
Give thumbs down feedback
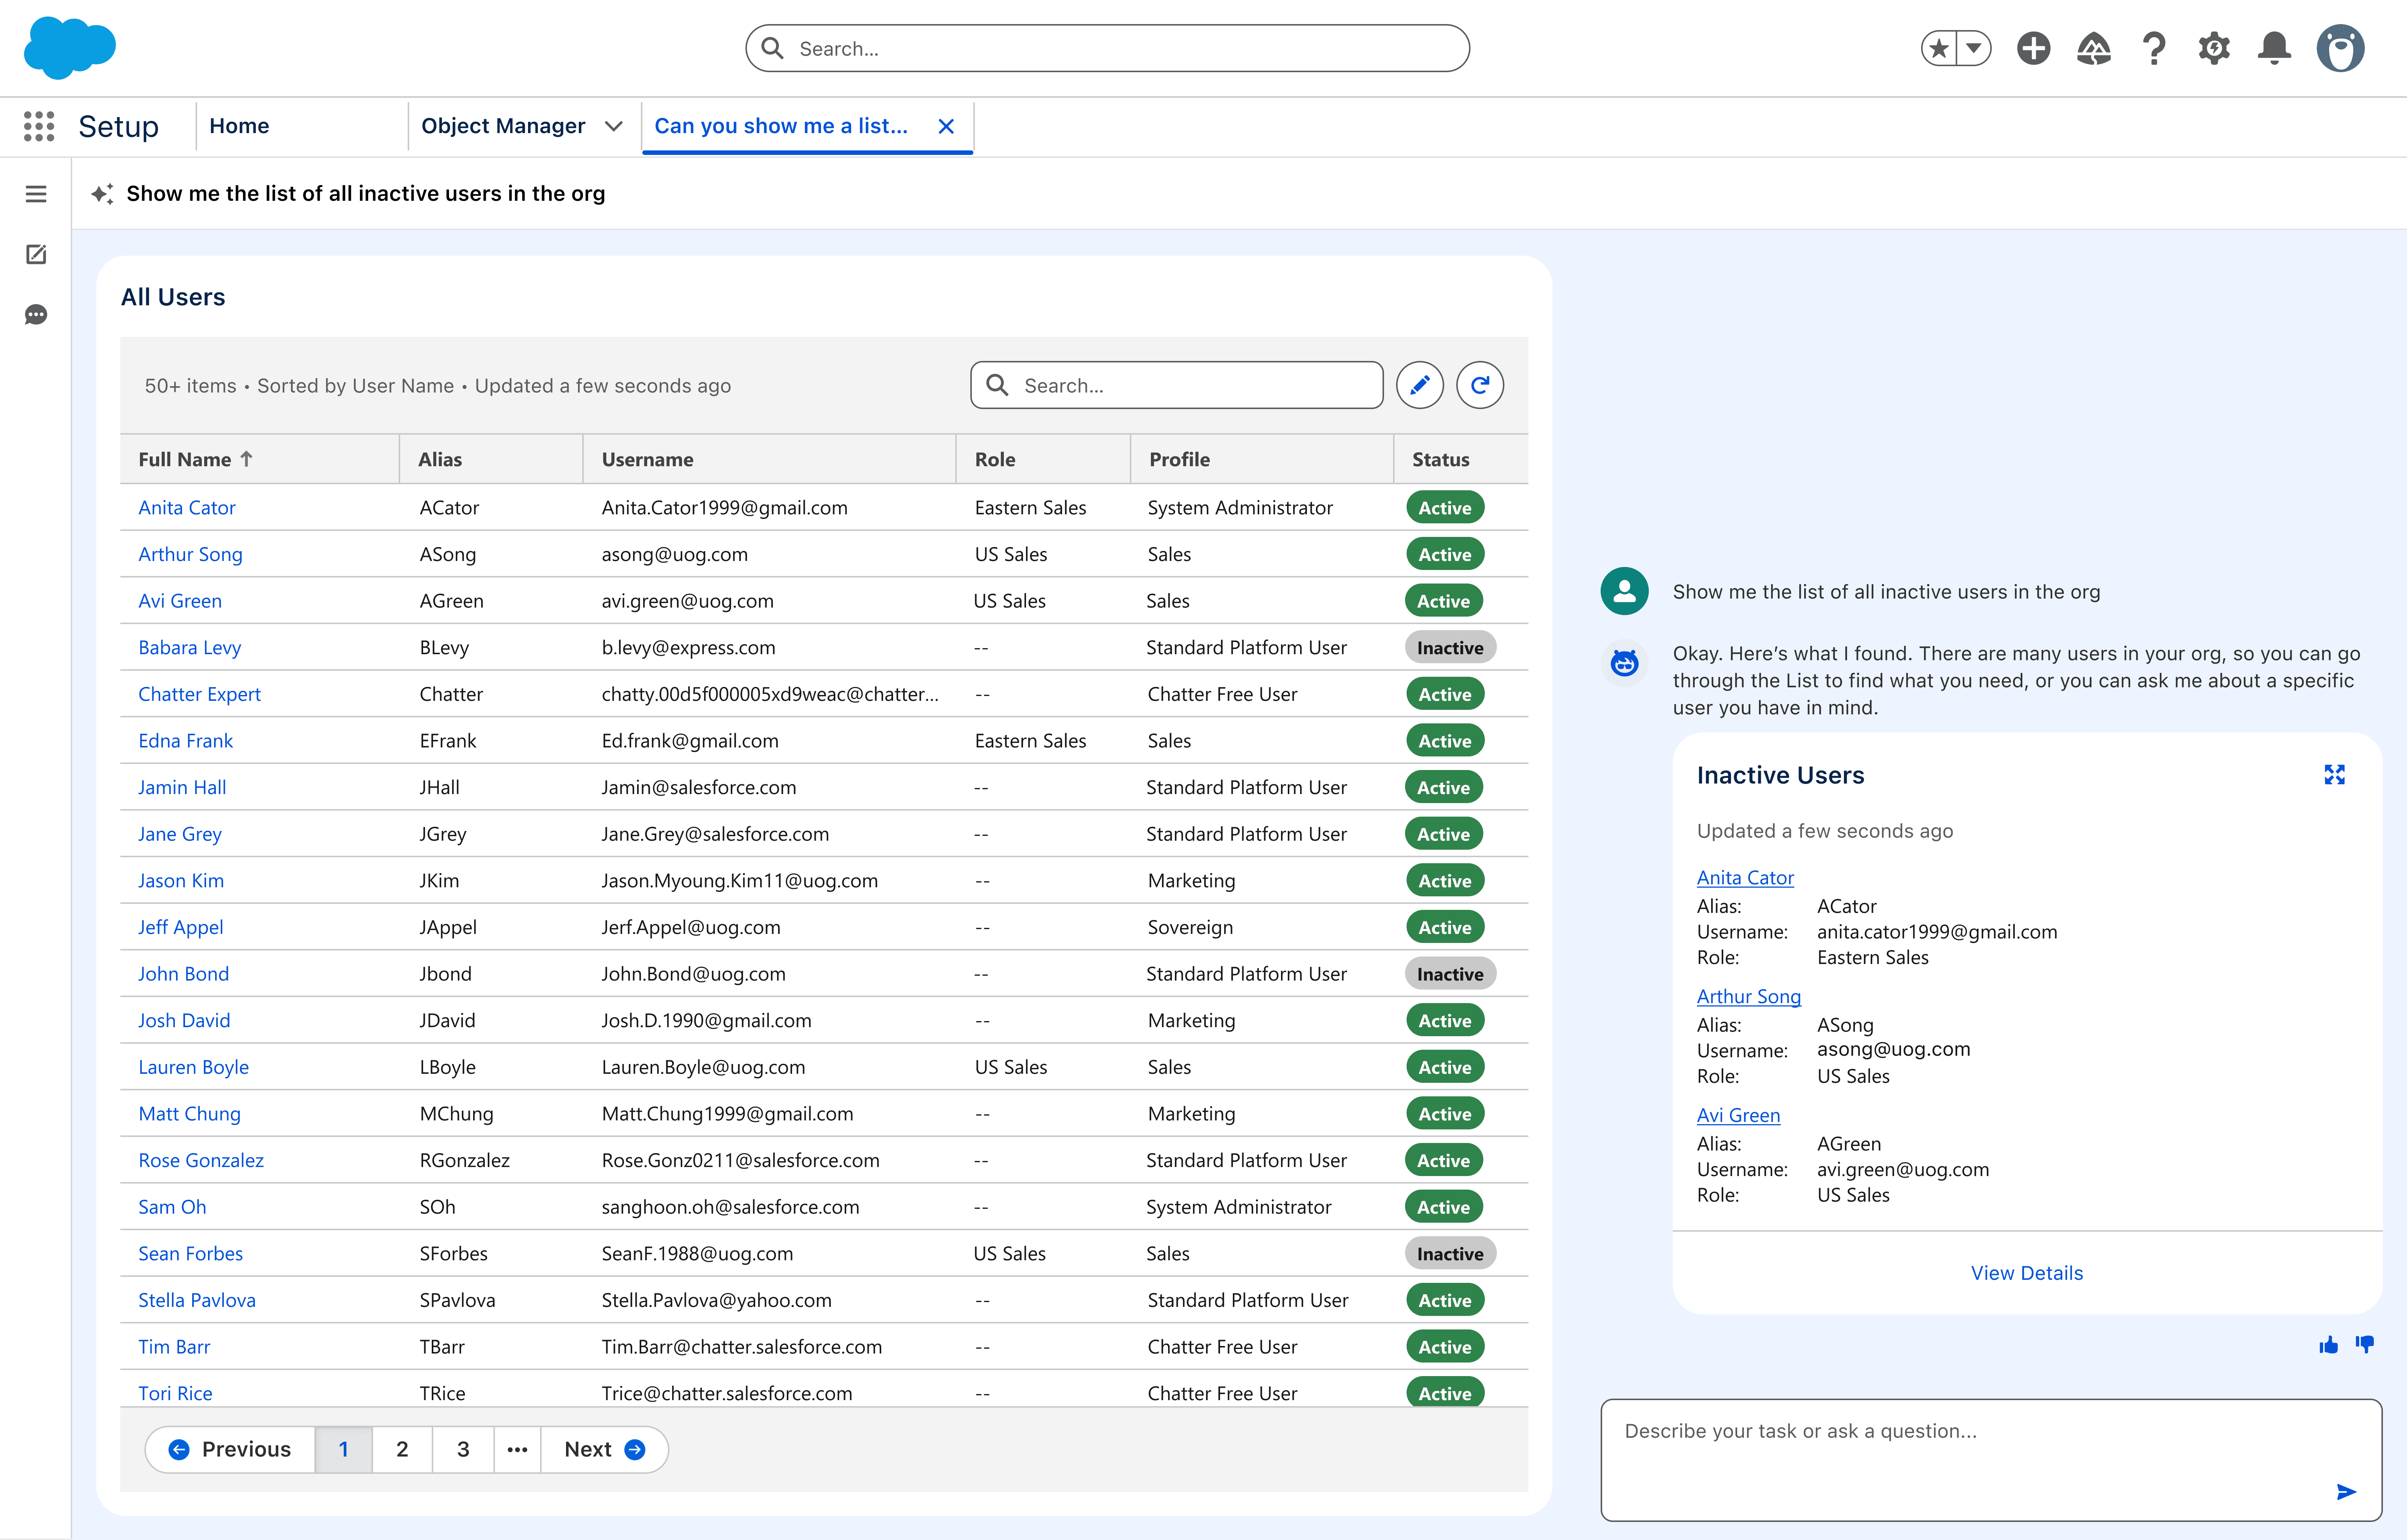pyautogui.click(x=2364, y=1345)
